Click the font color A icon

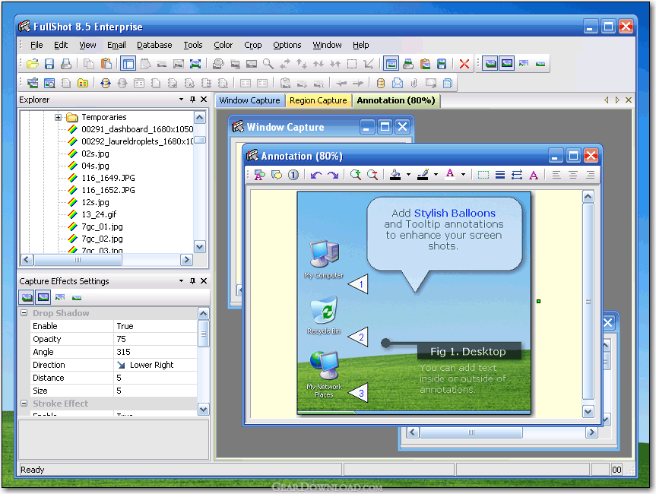point(450,174)
